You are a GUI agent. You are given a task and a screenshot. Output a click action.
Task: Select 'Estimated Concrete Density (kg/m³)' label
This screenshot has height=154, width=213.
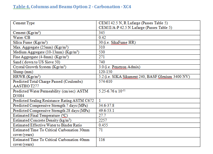(x=42, y=120)
